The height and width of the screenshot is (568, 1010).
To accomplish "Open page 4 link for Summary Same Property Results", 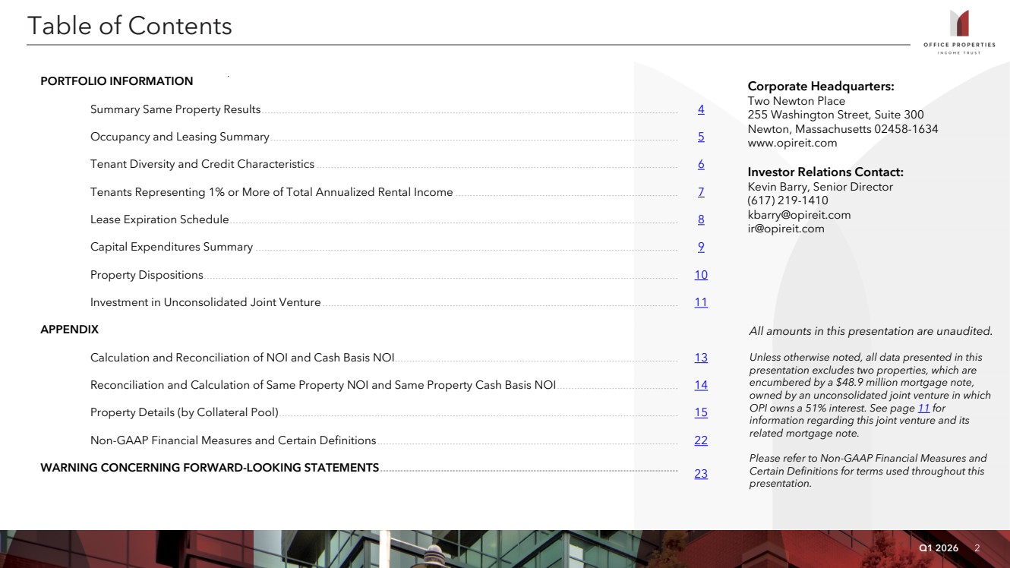I will coord(701,109).
